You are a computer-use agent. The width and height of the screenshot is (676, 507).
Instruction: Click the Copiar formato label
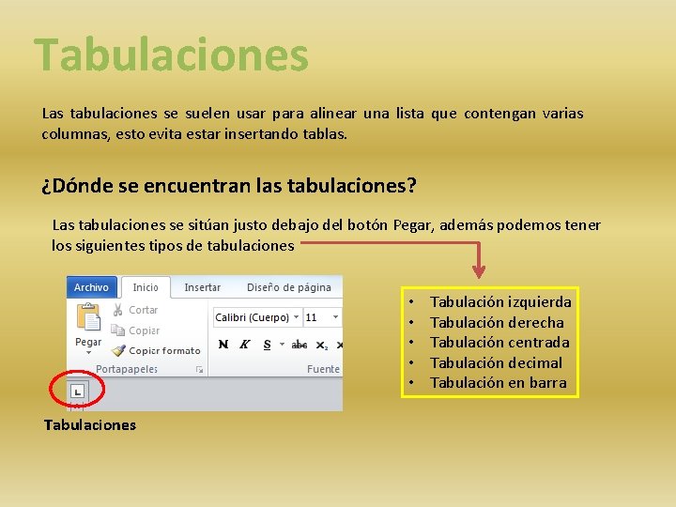164,351
